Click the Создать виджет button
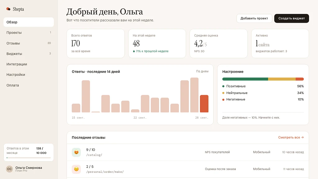318x179 pixels. click(291, 18)
